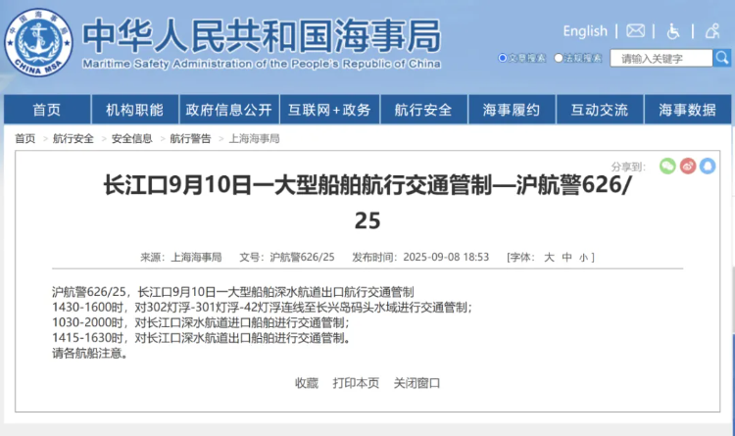Go to 航行警告 in the breadcrumb
The image size is (735, 436).
pyautogui.click(x=190, y=139)
